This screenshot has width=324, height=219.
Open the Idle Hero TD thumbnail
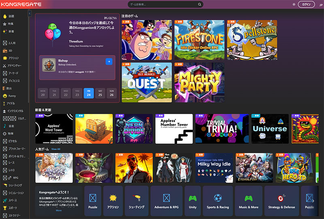point(294,168)
